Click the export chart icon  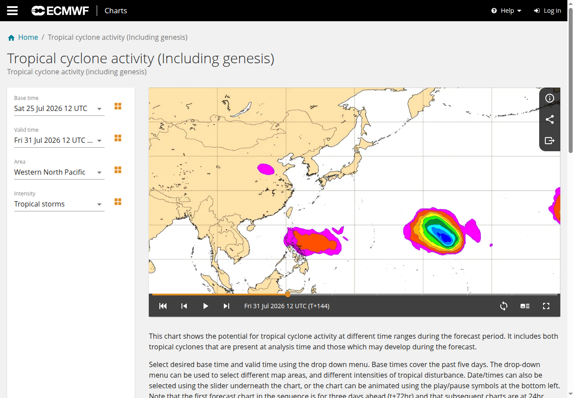(x=550, y=141)
